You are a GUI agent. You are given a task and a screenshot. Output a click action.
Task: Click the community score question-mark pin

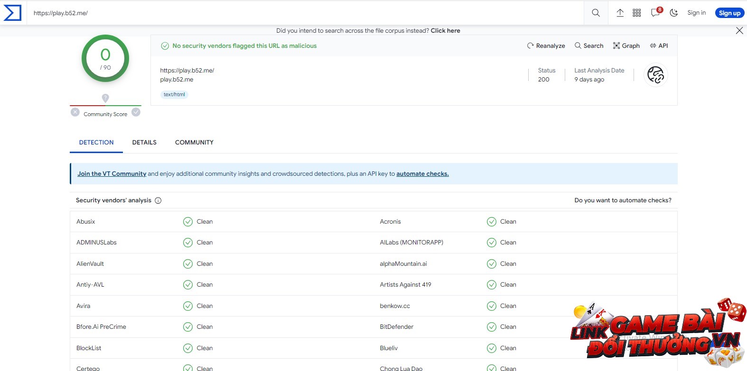click(105, 98)
